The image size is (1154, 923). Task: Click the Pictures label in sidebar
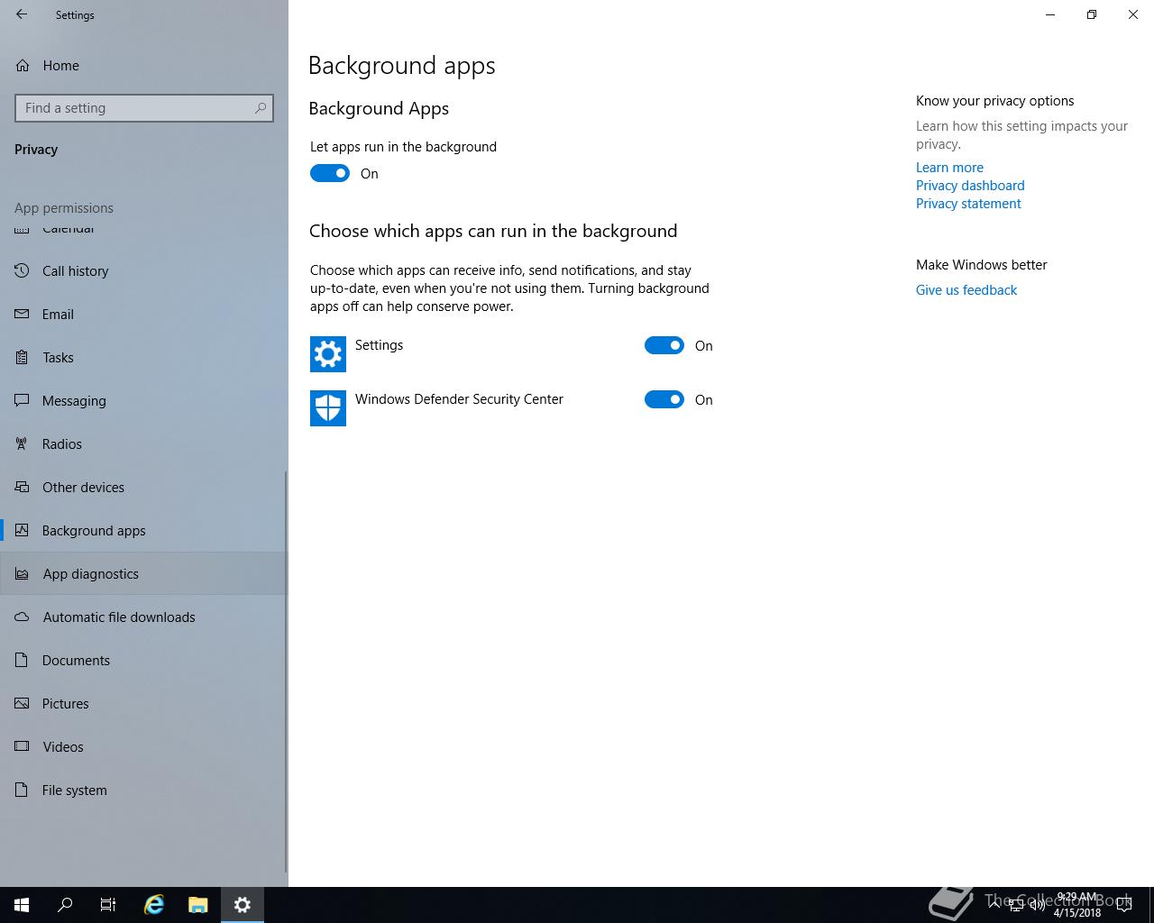pos(66,703)
